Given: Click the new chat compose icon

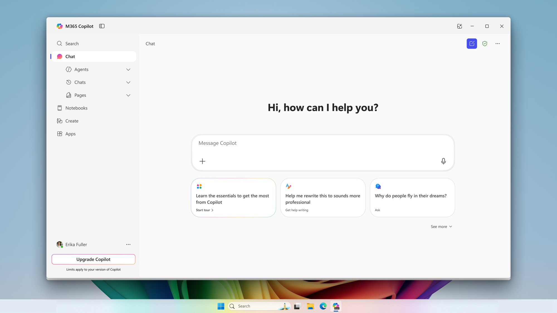Looking at the screenshot, I should coord(472,44).
